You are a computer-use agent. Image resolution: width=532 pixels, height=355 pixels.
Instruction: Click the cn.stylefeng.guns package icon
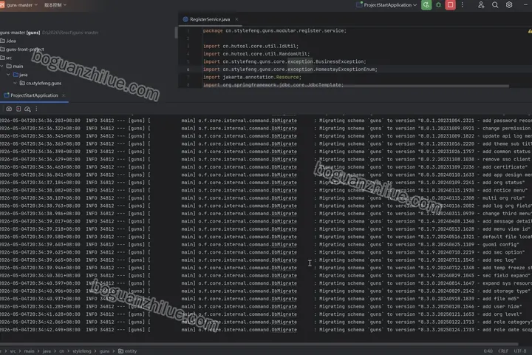click(22, 84)
